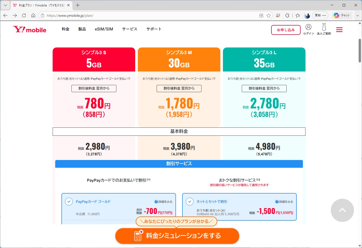Click the 更新 browser update button
The height and width of the screenshot is (248, 362).
[320, 15]
